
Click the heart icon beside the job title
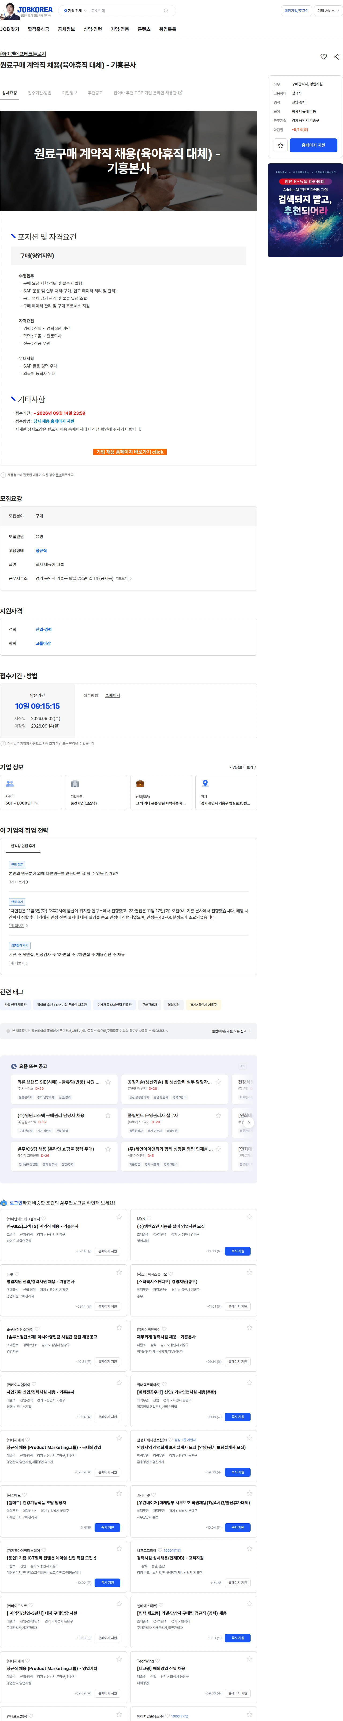click(324, 57)
